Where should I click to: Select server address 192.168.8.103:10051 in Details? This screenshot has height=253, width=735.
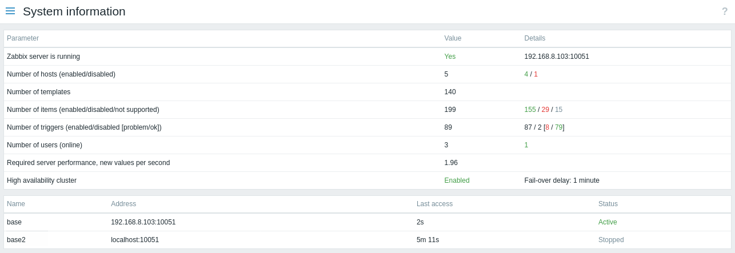(557, 57)
